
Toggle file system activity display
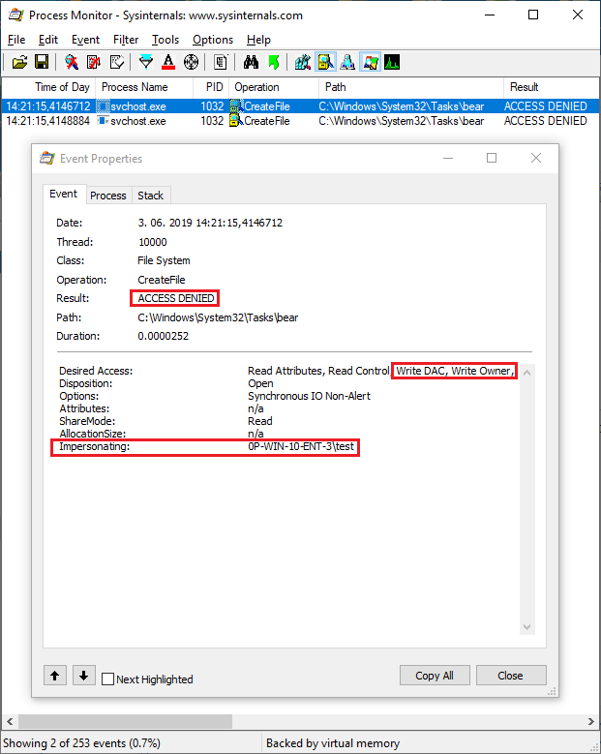click(x=325, y=62)
